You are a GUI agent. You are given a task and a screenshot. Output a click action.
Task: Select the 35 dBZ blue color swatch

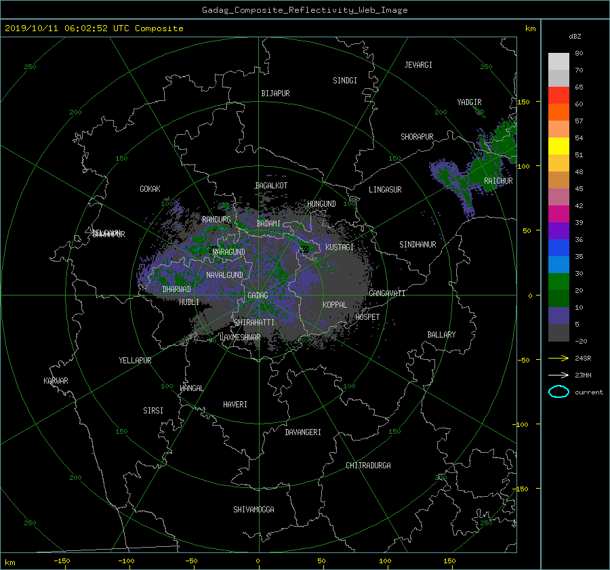558,248
